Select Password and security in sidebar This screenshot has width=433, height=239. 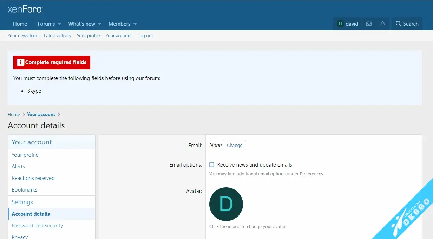coord(37,226)
